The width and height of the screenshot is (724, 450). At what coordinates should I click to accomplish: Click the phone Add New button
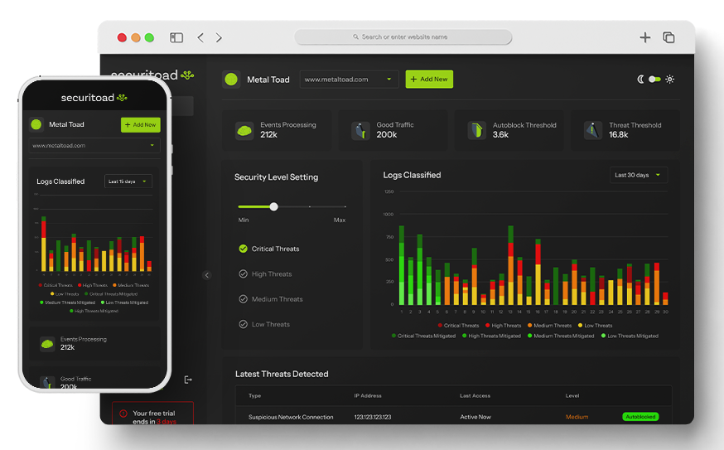coord(140,125)
